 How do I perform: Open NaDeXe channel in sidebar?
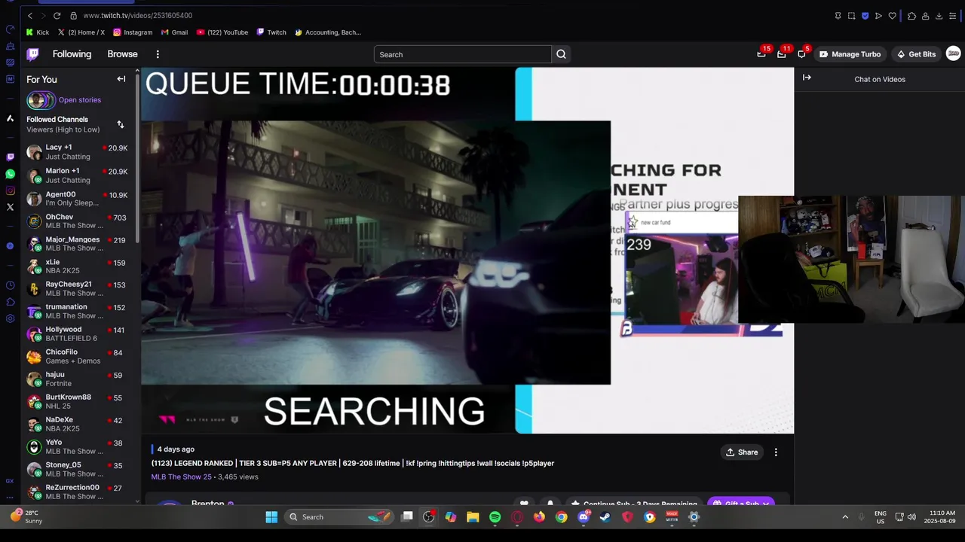78,425
